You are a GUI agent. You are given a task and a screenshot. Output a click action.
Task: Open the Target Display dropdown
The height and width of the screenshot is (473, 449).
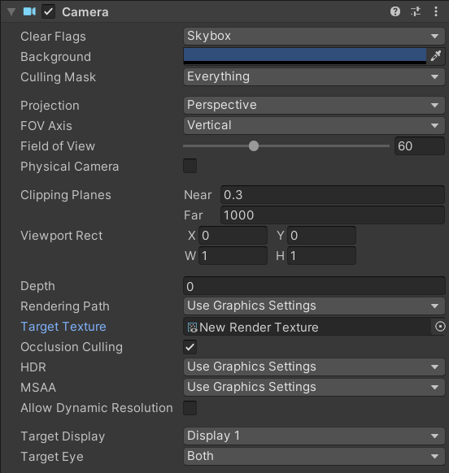[x=314, y=436]
